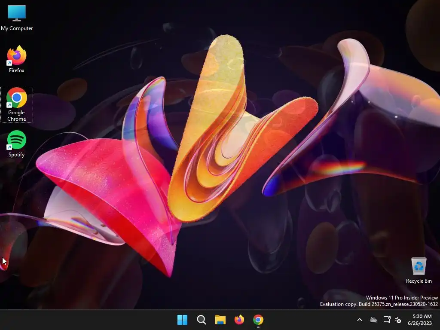Screen dimensions: 440x330
Task: Open the Windows Start menu
Action: 182,320
